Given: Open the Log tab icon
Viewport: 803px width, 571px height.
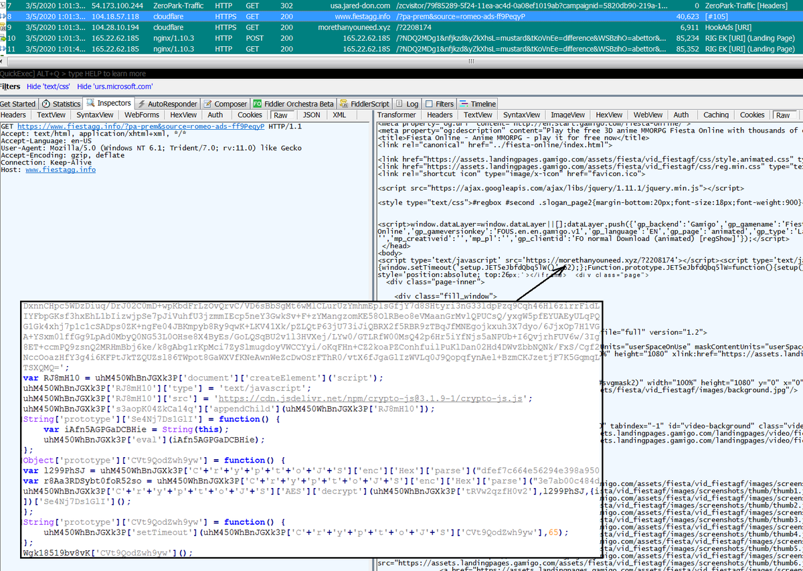Looking at the screenshot, I should (400, 104).
